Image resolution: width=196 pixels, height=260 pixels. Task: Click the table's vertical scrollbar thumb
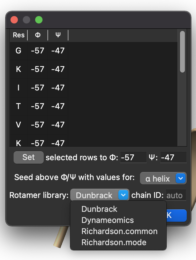(182, 52)
